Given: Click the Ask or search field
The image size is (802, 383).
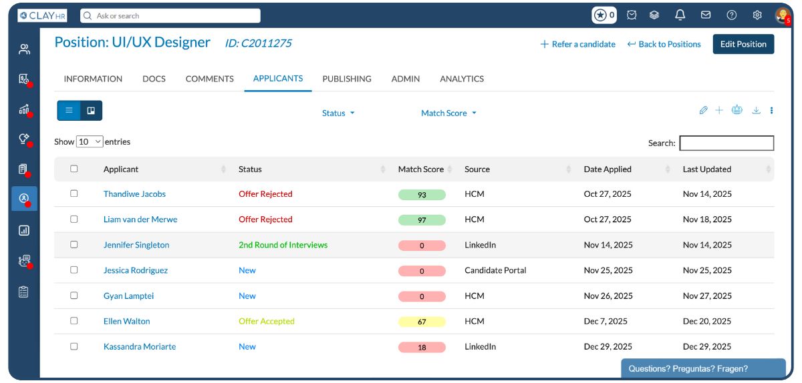Looking at the screenshot, I should [170, 15].
